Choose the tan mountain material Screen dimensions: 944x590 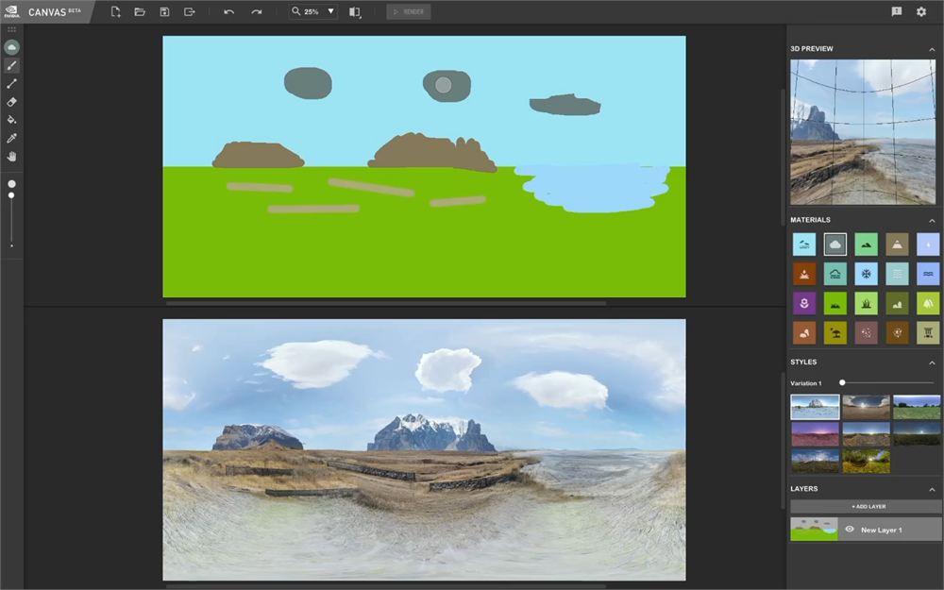pos(897,244)
